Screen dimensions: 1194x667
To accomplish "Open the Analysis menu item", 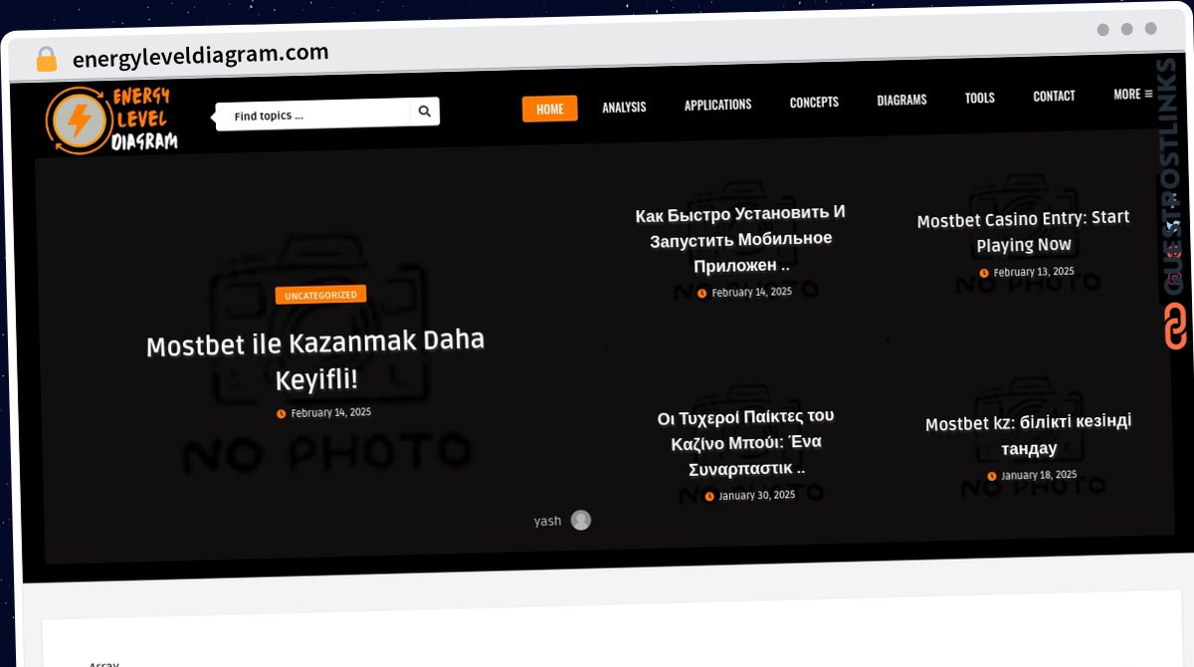I will pyautogui.click(x=624, y=108).
